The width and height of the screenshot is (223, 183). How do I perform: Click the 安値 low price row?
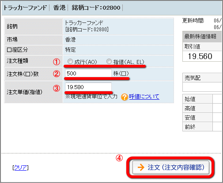click(202, 117)
